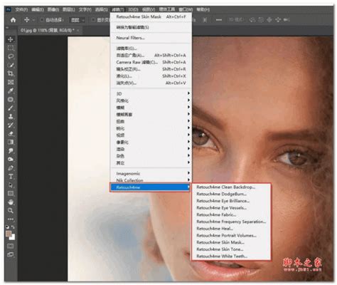This screenshot has width=337, height=285.
Task: Toggle the 自动选择 checkbox
Action: [42, 20]
